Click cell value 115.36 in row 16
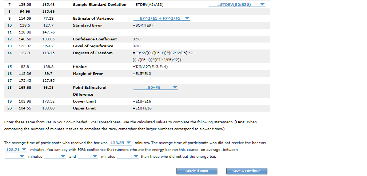 click(x=25, y=74)
